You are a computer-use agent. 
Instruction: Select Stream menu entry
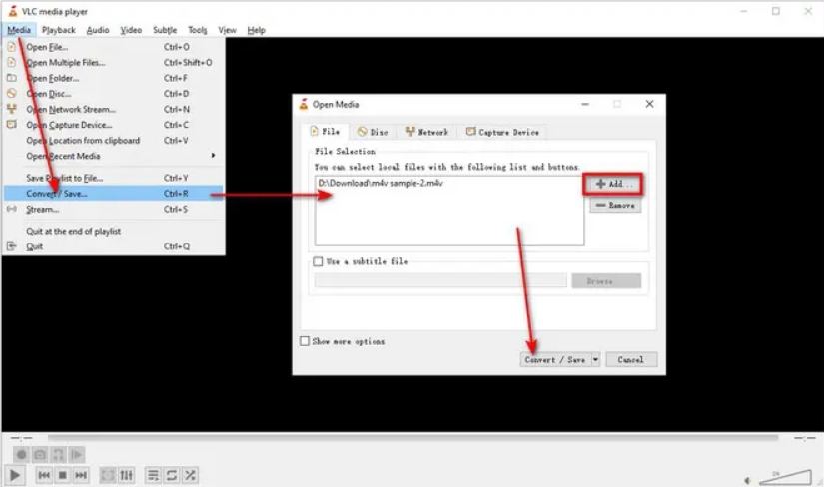(114, 210)
